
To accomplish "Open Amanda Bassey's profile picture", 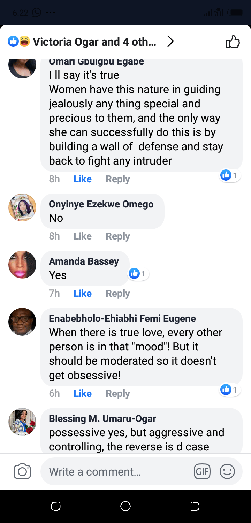I will tap(22, 265).
